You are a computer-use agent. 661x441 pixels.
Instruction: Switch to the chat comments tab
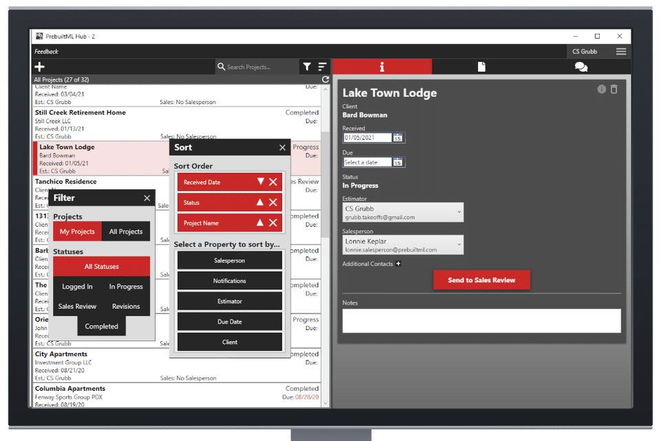pyautogui.click(x=581, y=67)
